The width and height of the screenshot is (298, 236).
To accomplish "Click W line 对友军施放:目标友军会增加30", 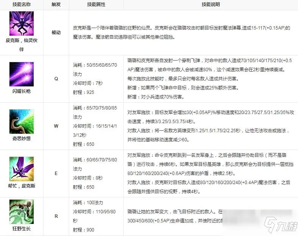I will click(211, 113).
